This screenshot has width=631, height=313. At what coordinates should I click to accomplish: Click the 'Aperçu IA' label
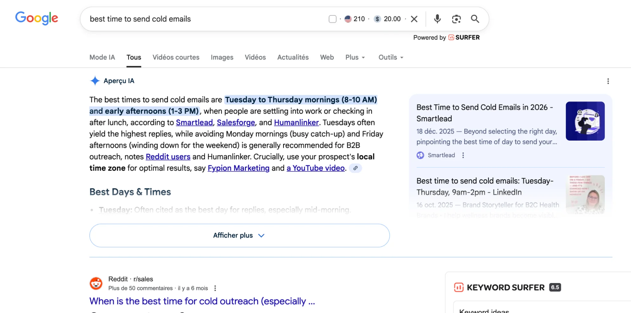[x=119, y=81]
